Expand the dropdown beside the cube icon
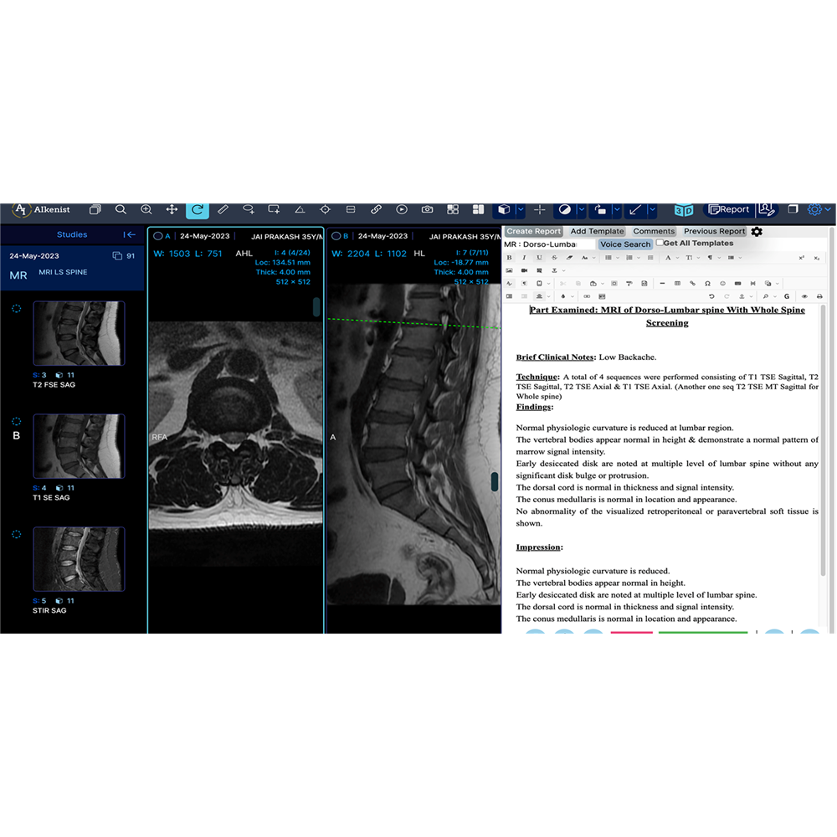 click(520, 209)
